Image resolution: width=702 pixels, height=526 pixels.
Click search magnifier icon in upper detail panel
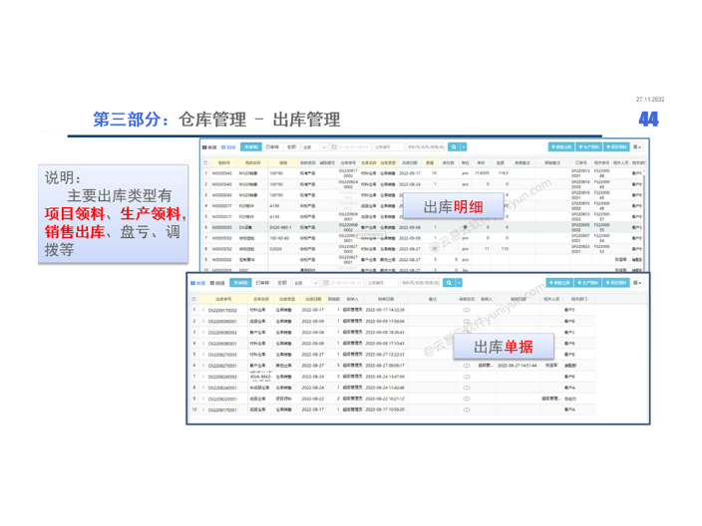click(453, 146)
